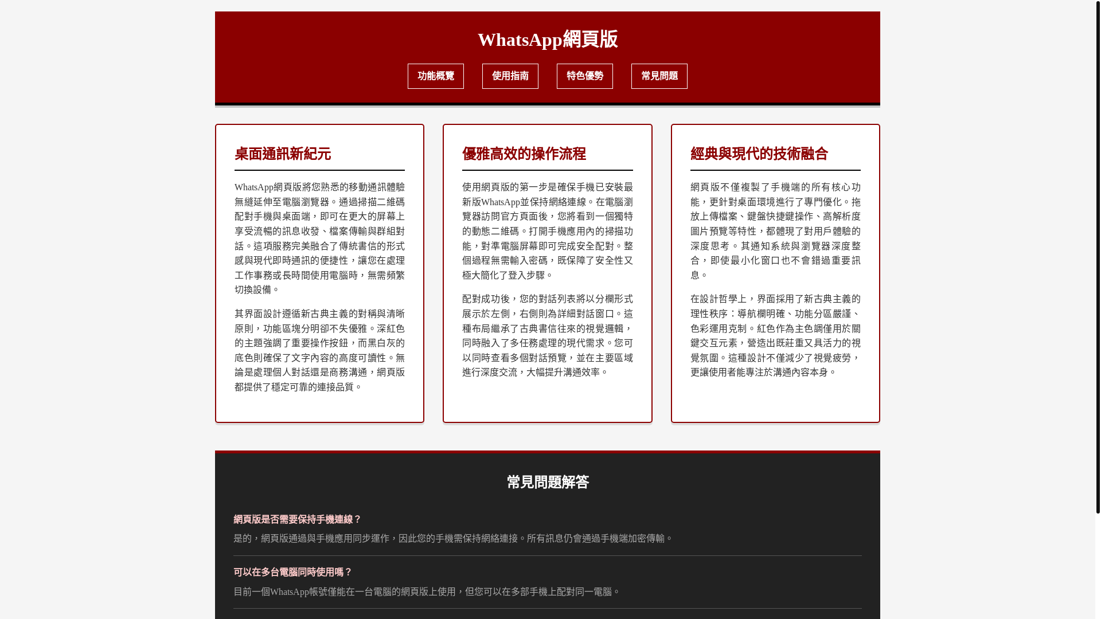Select question 網頁版是否需要保持手機連線？
This screenshot has width=1101, height=619.
coord(297,519)
